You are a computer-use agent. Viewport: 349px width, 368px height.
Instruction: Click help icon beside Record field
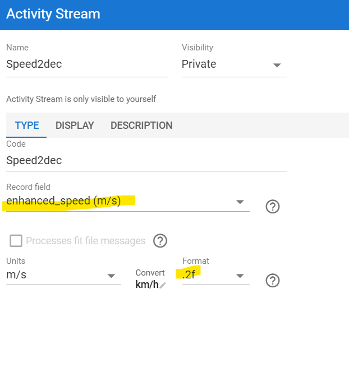(272, 207)
